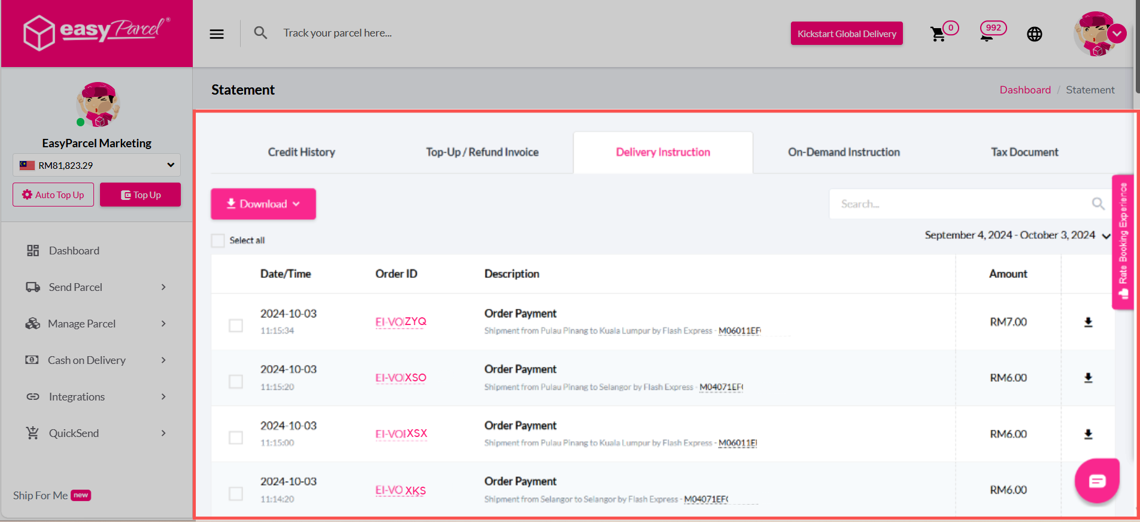This screenshot has width=1140, height=522.
Task: Click the Order ID column header
Action: click(396, 274)
